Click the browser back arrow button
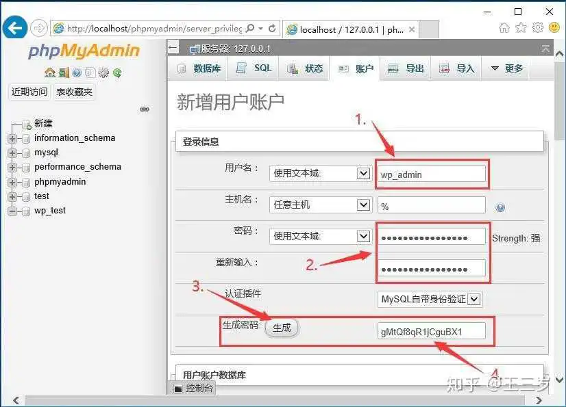Viewport: 566px width, 407px height. click(15, 28)
